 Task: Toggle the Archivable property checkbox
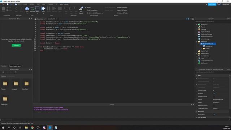click(x=214, y=114)
